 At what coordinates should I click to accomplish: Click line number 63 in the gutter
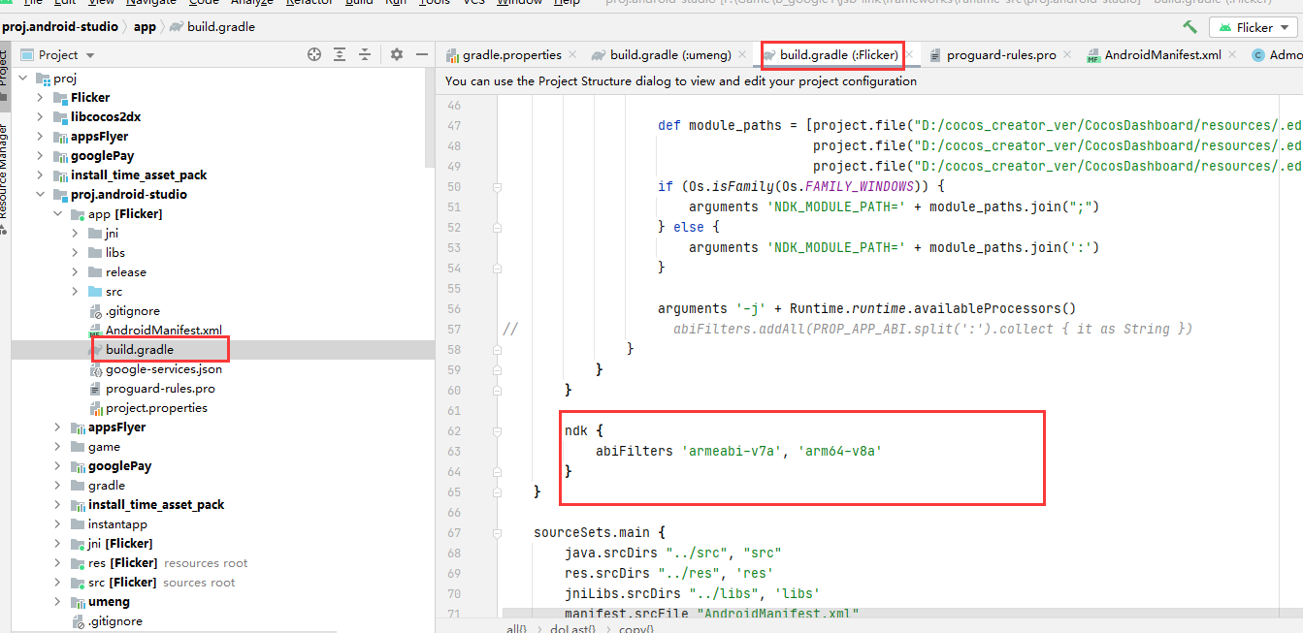pos(454,451)
